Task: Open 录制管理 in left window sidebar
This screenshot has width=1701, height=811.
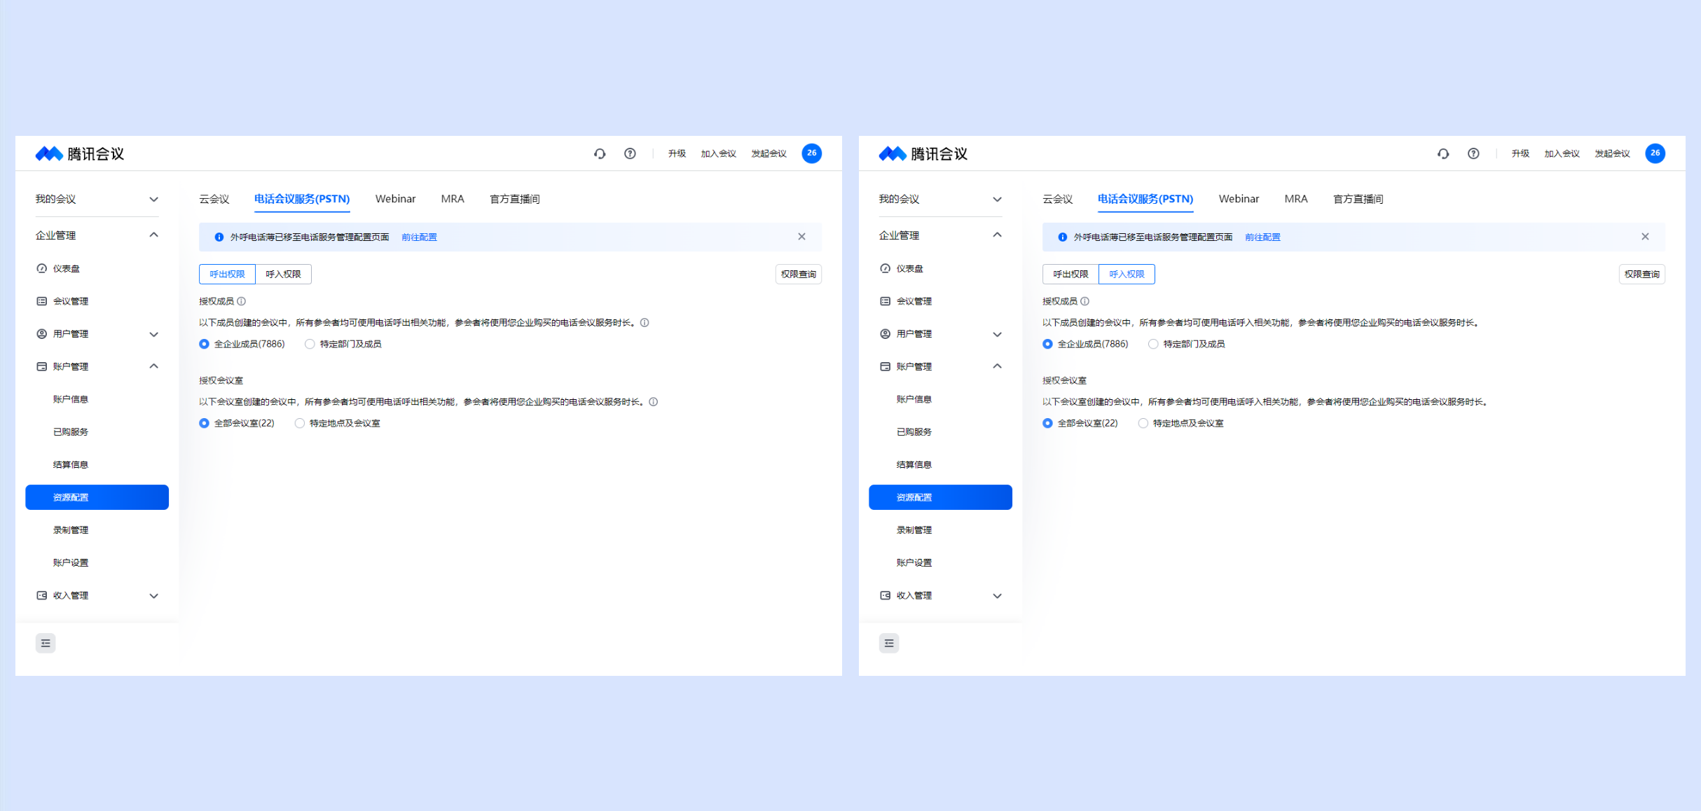Action: coord(71,530)
